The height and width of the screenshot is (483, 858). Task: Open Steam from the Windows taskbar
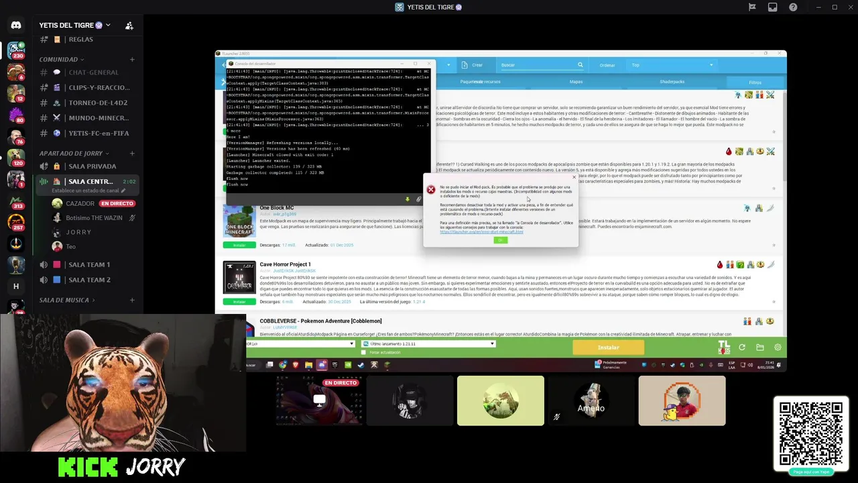(361, 365)
